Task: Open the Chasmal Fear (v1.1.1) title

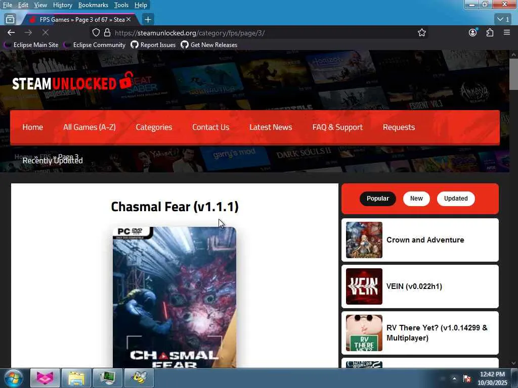Action: click(x=175, y=207)
